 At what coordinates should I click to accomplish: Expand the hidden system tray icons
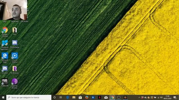point(139,97)
